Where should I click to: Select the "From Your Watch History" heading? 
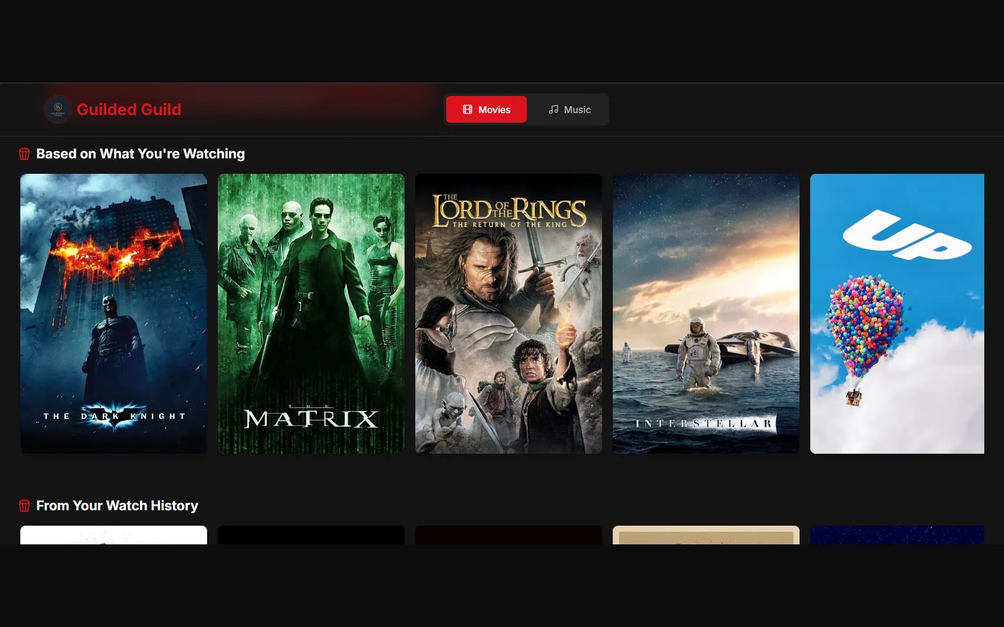117,505
